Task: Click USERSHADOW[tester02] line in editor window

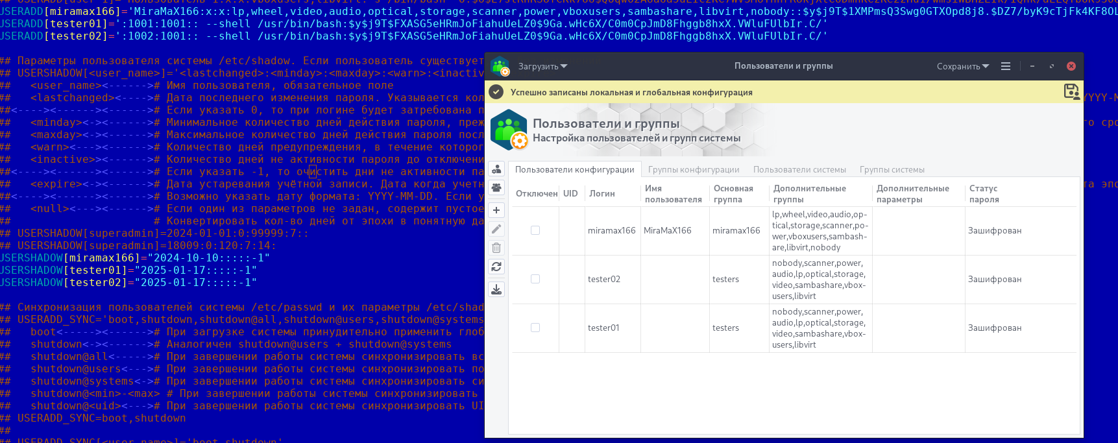Action: pyautogui.click(x=128, y=282)
